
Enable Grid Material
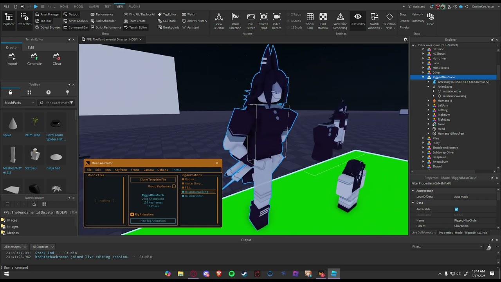pos(323,21)
